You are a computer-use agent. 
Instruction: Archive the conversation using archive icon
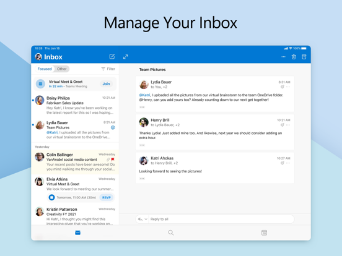304,57
